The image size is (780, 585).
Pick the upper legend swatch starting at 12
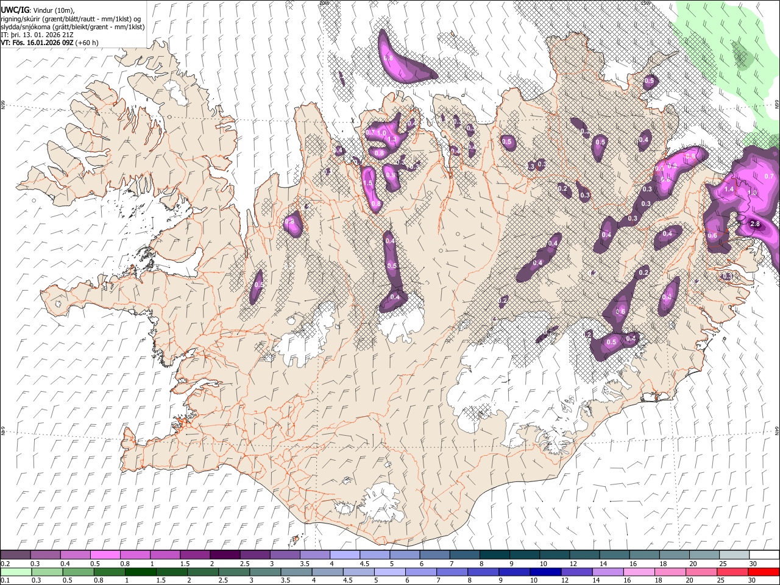[x=584, y=555]
